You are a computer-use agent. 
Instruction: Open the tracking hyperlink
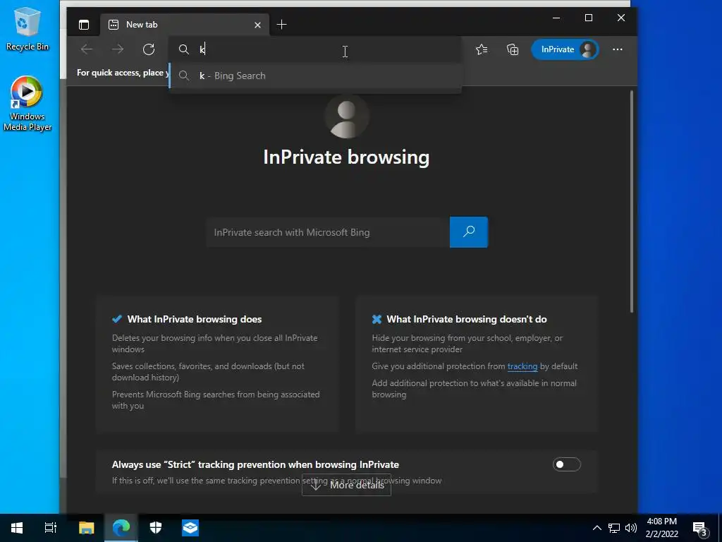coord(522,366)
